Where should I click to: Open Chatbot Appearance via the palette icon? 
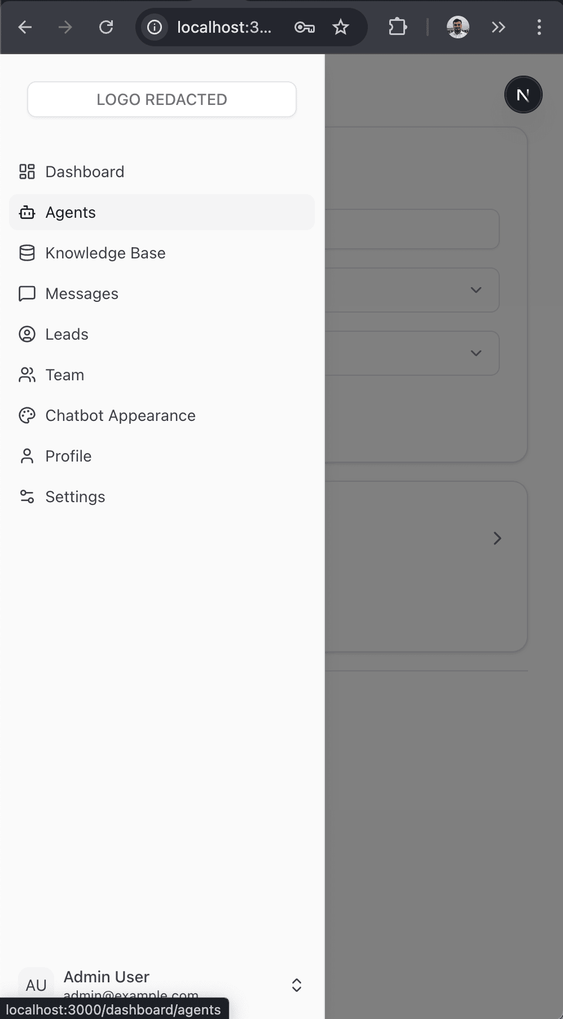tap(27, 415)
